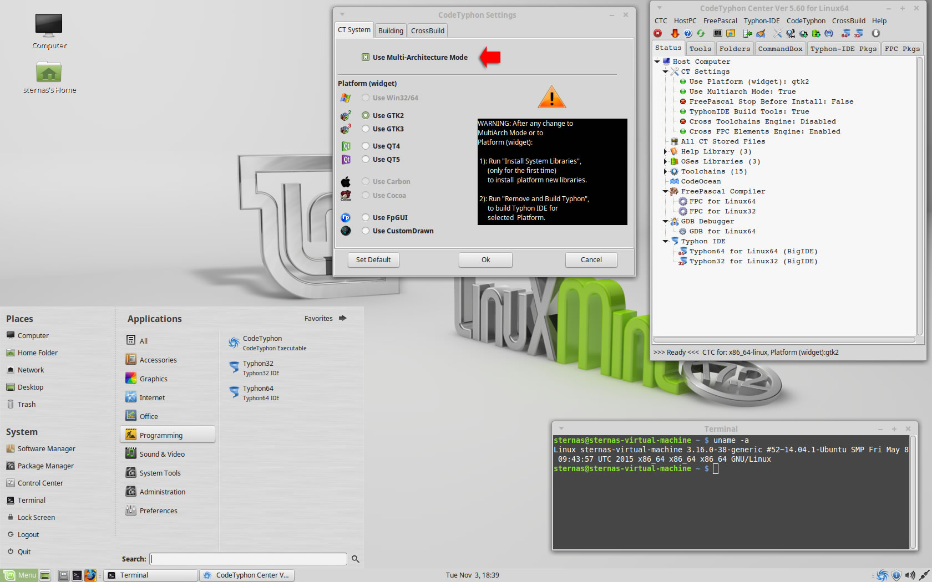This screenshot has height=582, width=932.
Task: Click the Ok button in settings dialog
Action: pos(485,259)
